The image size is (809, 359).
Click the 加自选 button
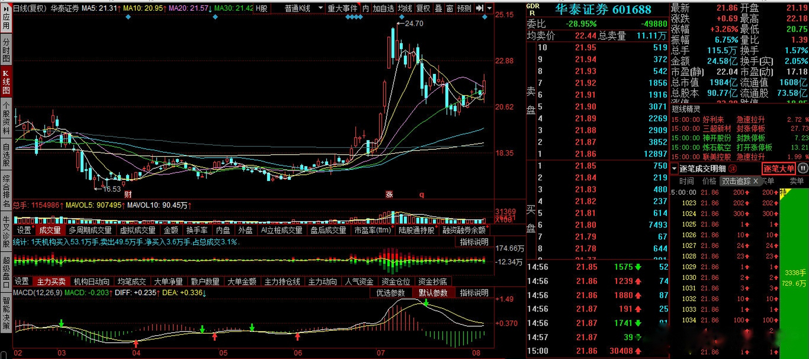click(383, 8)
